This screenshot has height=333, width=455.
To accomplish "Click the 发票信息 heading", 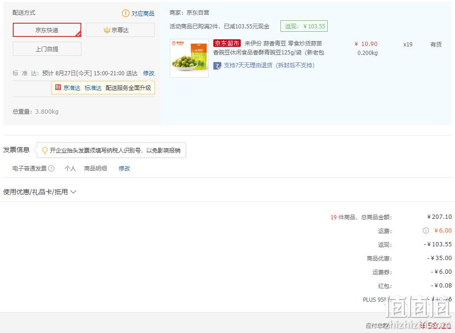I will pos(16,150).
